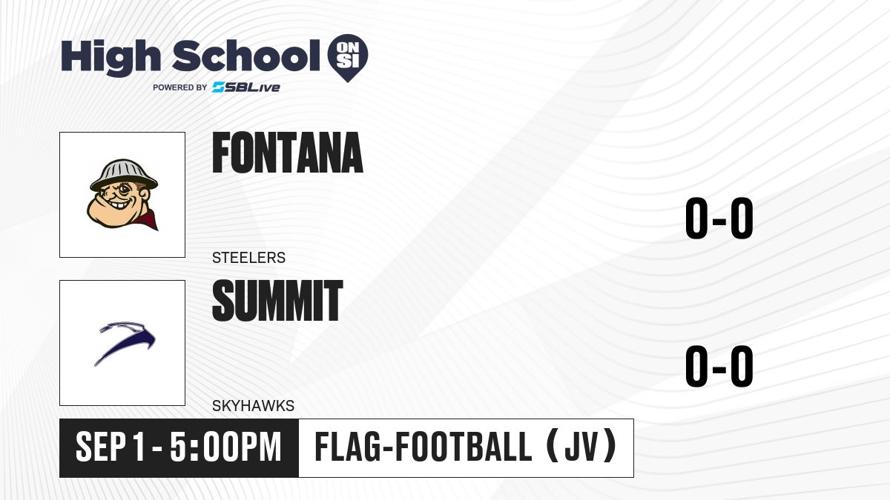The image size is (890, 500).
Task: Click the SBLive logo
Action: pyautogui.click(x=245, y=87)
